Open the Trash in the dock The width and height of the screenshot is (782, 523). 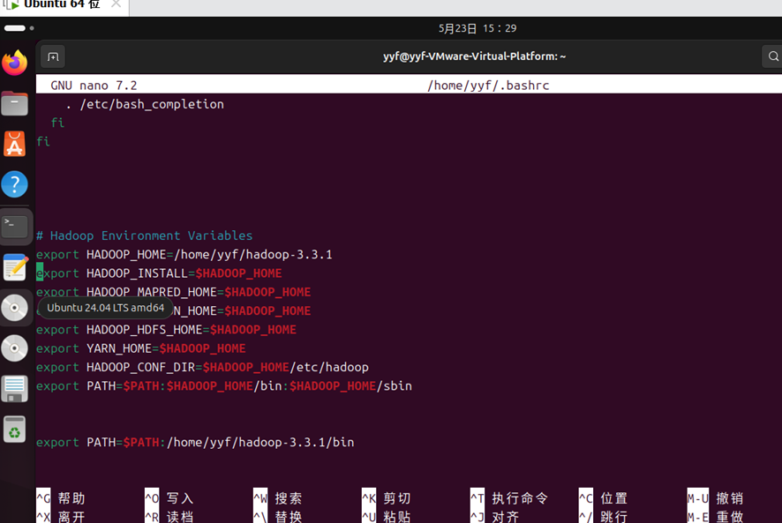(x=15, y=430)
